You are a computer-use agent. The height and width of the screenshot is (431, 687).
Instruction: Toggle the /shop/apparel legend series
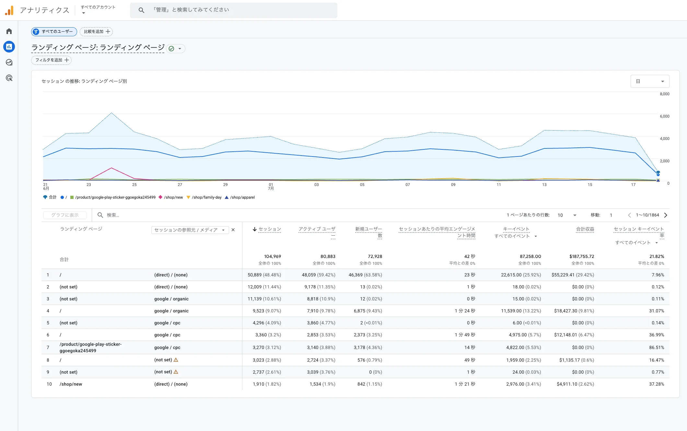click(x=240, y=197)
